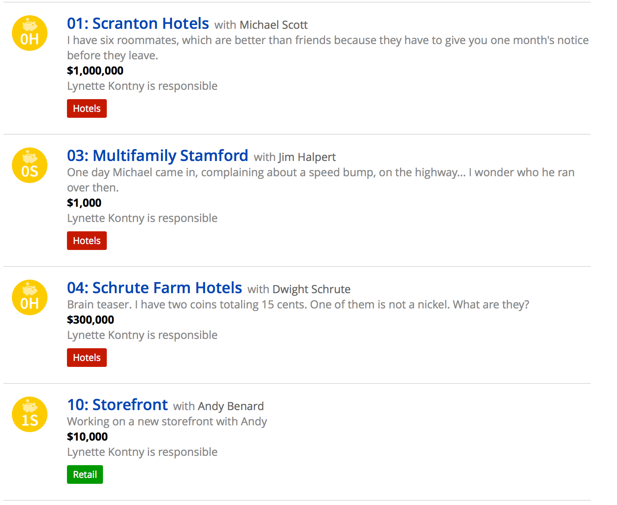Open the 01: Scranton Hotels deal
The height and width of the screenshot is (505, 617).
pos(138,24)
